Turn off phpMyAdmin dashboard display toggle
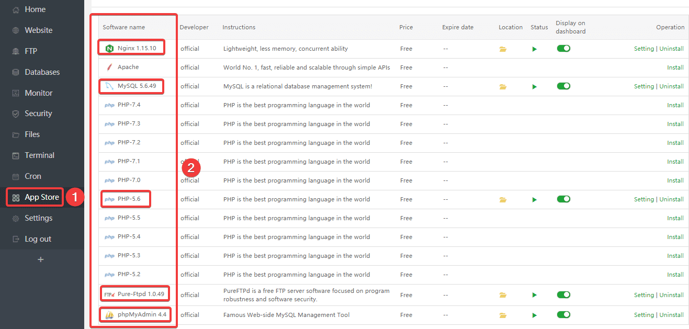The width and height of the screenshot is (689, 329). pos(563,315)
